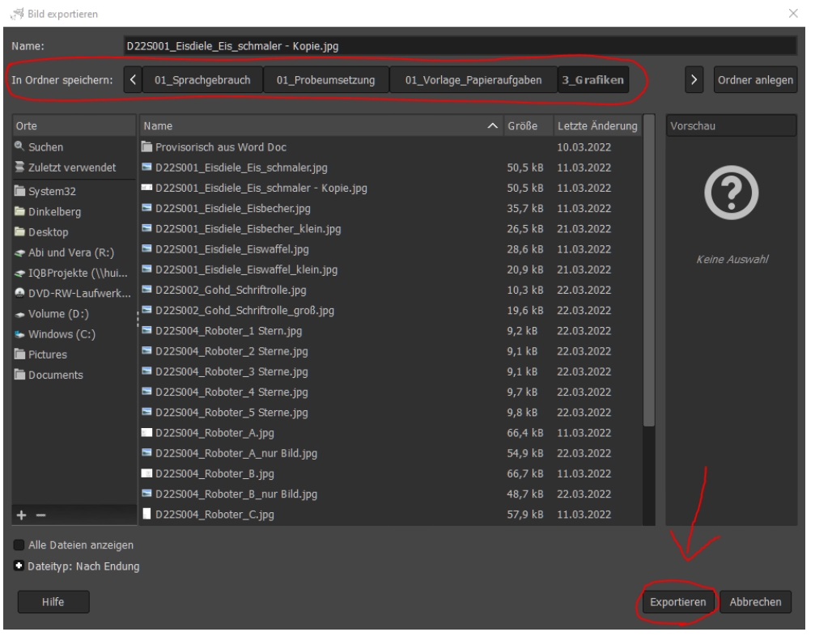
Task: Click the Pictures folder icon
Action: point(19,354)
